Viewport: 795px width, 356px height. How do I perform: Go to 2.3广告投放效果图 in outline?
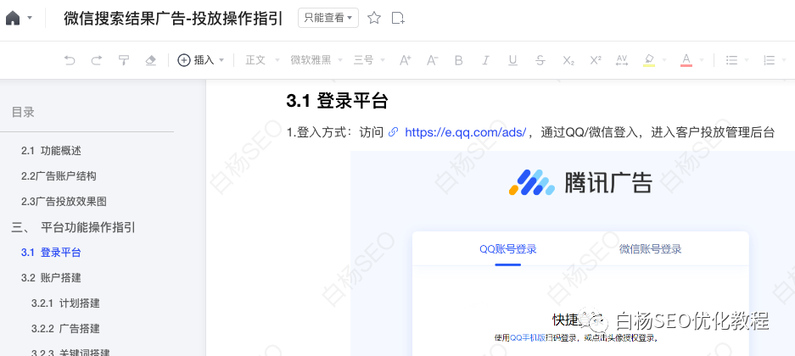coord(64,201)
